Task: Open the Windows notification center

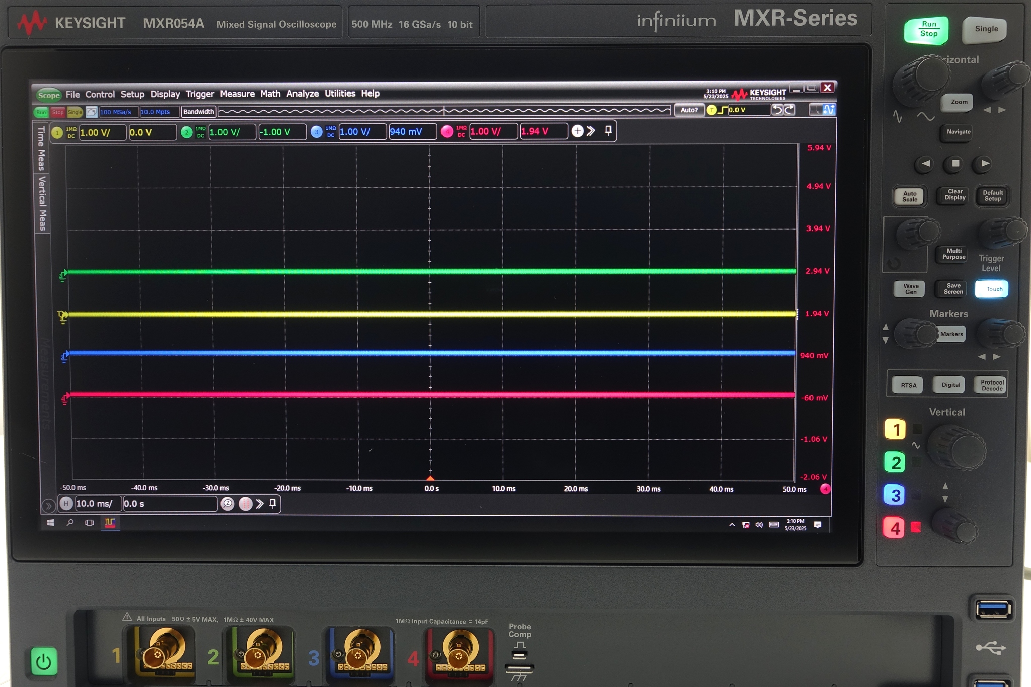Action: pyautogui.click(x=818, y=525)
